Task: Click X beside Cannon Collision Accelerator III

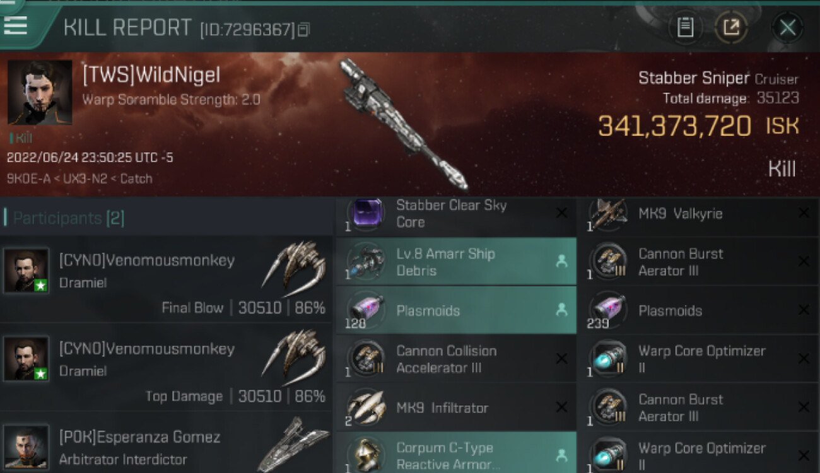Action: (561, 358)
